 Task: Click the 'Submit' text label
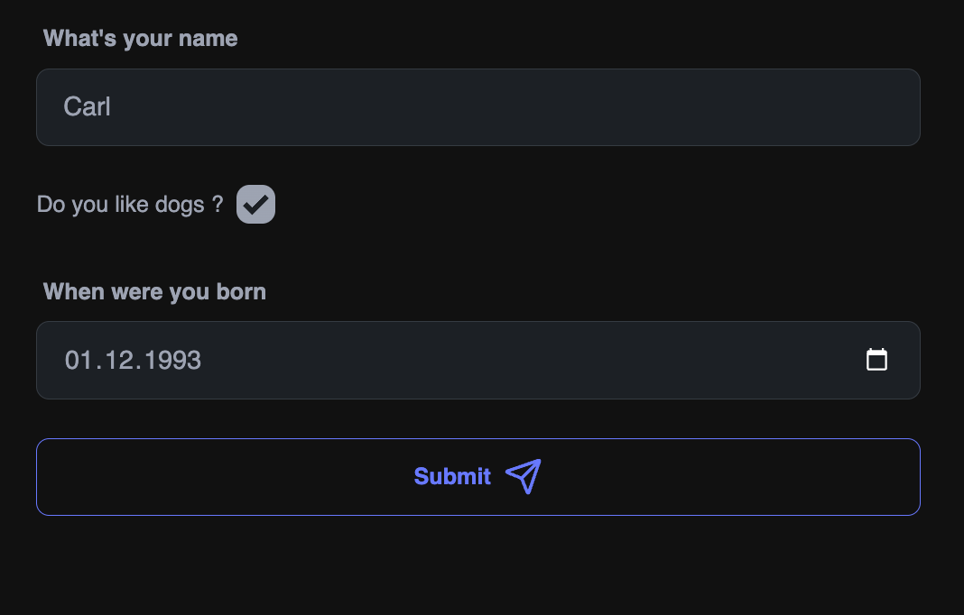point(452,477)
